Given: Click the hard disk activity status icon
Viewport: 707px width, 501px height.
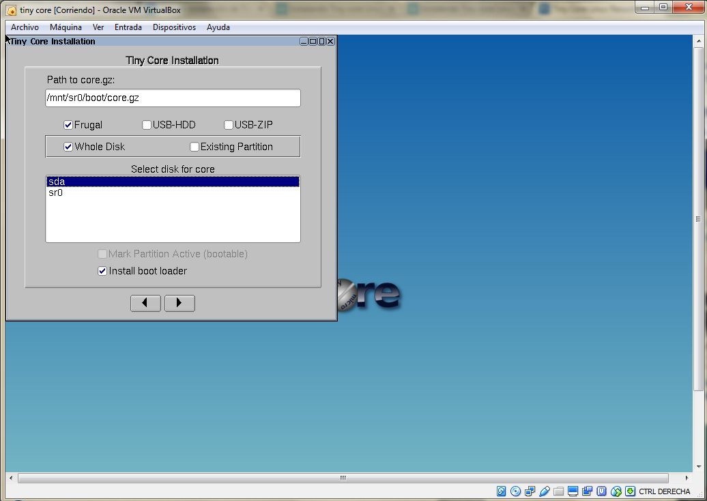Looking at the screenshot, I should click(502, 491).
